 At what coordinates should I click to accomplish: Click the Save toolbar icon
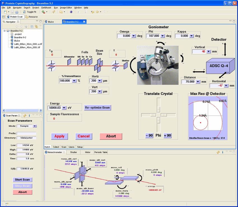[x=12, y=12]
